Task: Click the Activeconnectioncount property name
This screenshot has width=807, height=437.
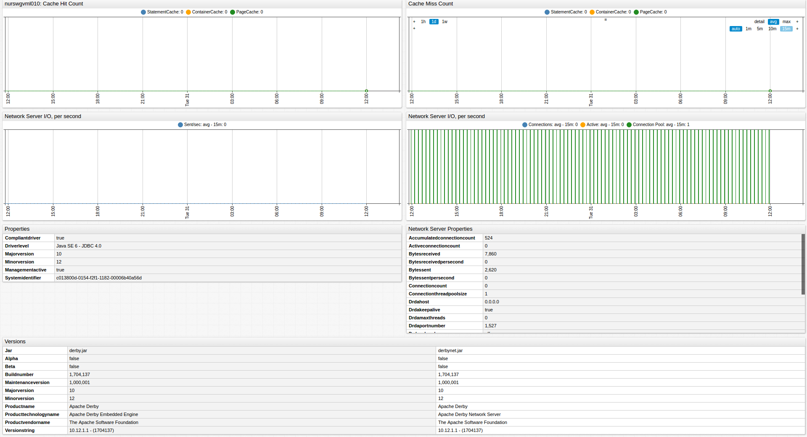Action: pos(434,246)
